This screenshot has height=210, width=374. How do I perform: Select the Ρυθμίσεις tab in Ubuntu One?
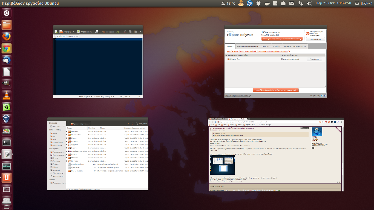click(277, 46)
